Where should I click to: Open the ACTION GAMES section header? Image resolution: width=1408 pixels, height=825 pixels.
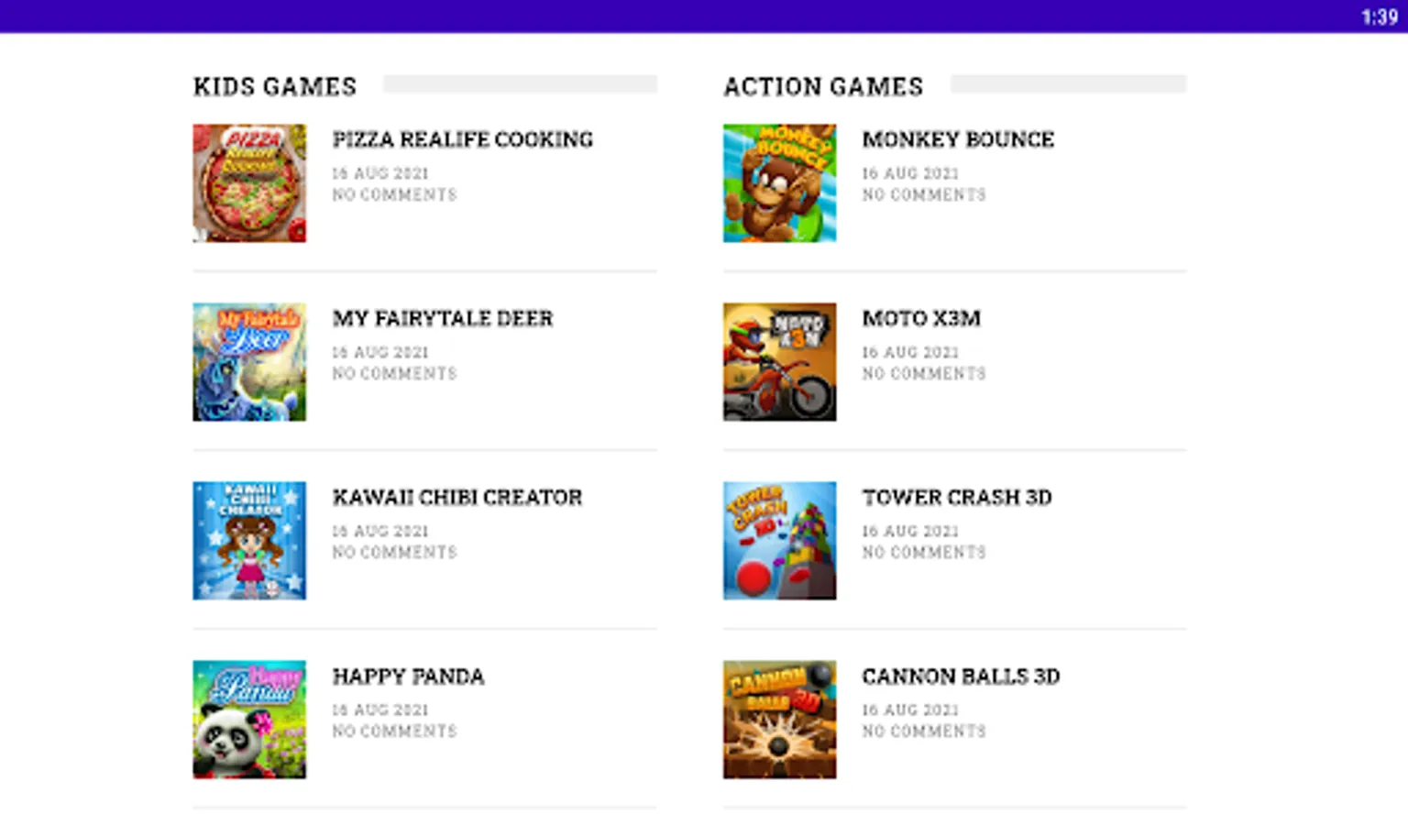click(823, 85)
